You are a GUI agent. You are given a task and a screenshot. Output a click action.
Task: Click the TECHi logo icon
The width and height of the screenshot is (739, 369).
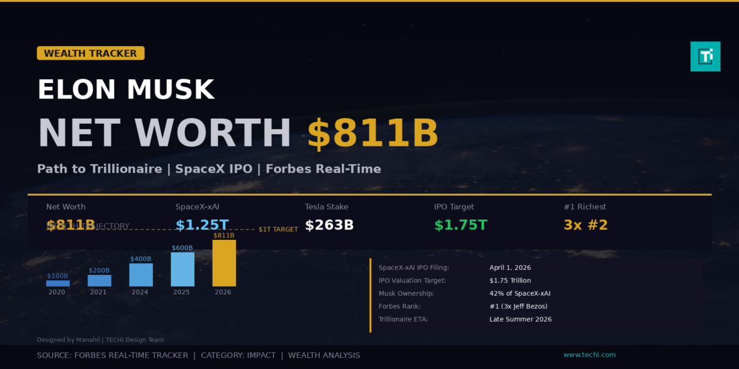(705, 56)
